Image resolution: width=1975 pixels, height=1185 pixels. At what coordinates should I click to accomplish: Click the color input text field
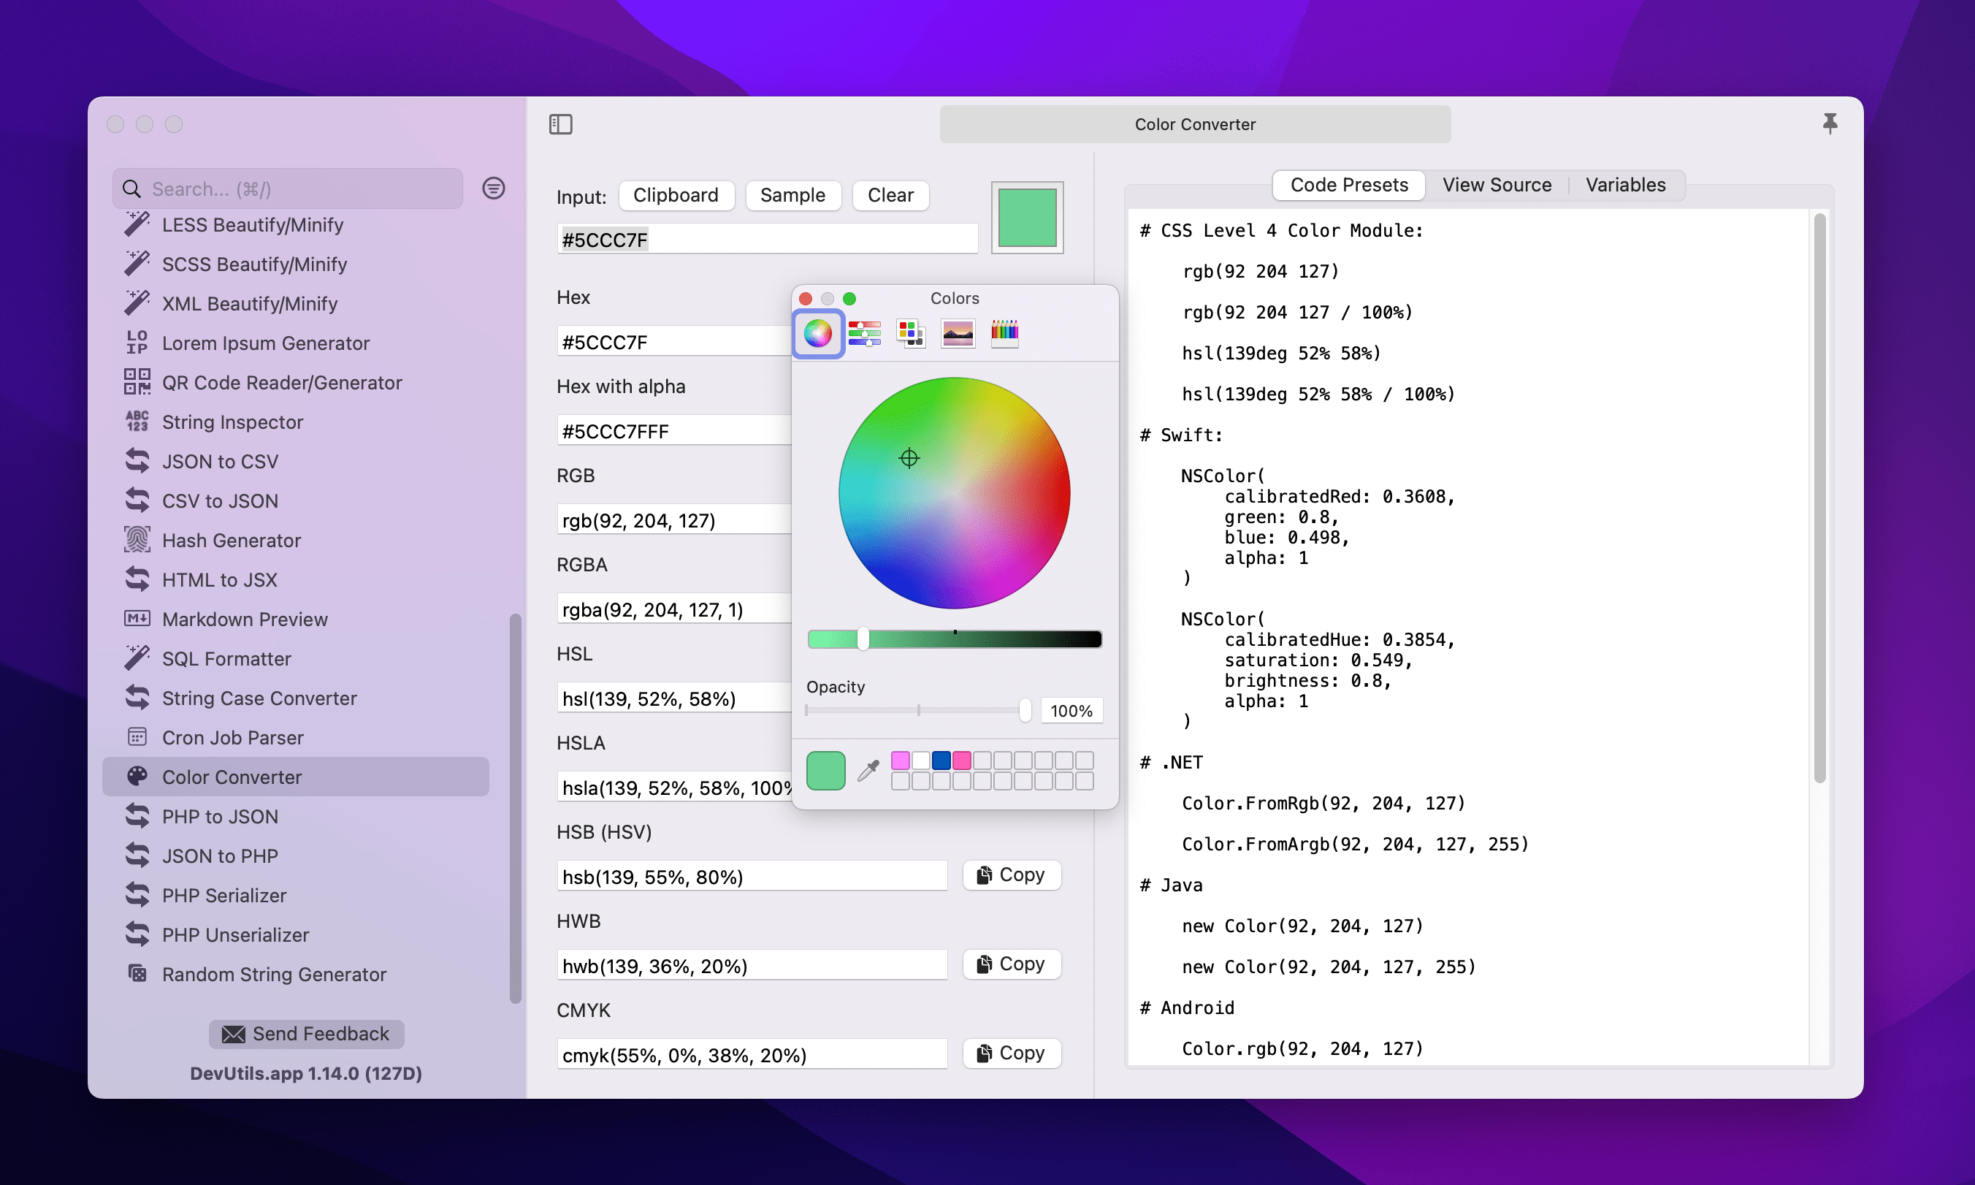click(x=767, y=240)
